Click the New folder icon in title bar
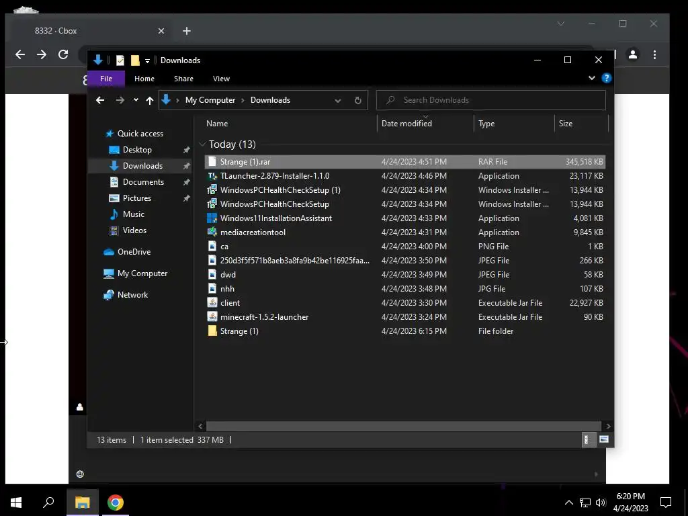 [x=135, y=60]
